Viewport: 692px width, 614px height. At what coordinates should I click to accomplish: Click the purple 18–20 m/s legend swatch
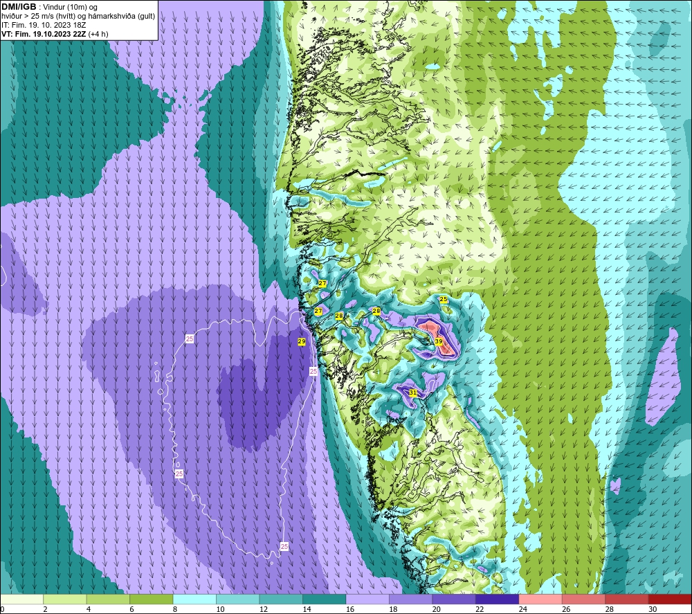click(x=411, y=599)
